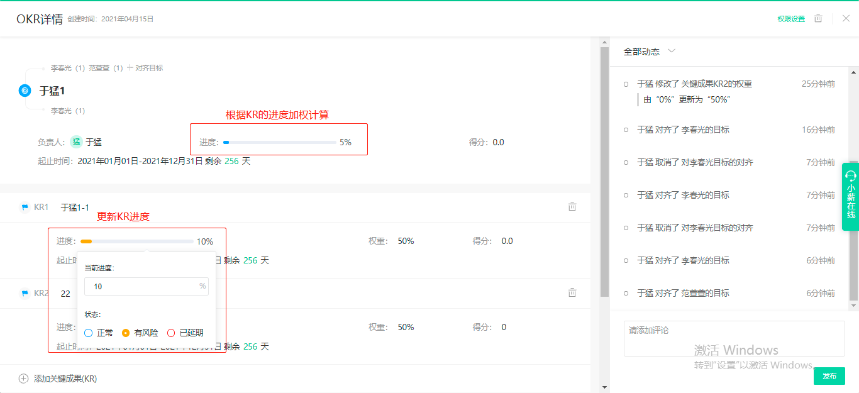Click the KR1 flag icon
The width and height of the screenshot is (859, 393).
[25, 207]
